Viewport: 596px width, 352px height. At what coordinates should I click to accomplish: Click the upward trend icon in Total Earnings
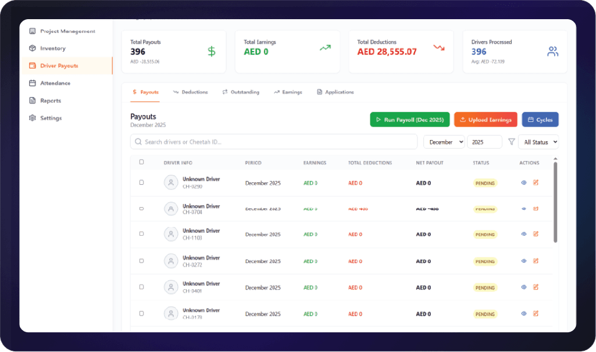[325, 48]
